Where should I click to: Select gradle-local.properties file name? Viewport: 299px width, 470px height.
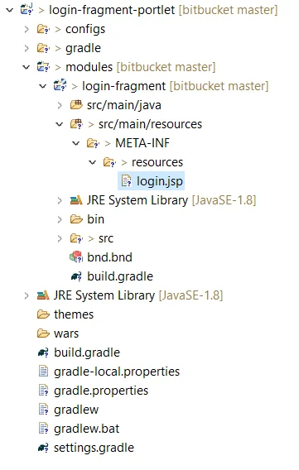117,372
